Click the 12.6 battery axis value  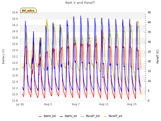(x=15, y=76)
